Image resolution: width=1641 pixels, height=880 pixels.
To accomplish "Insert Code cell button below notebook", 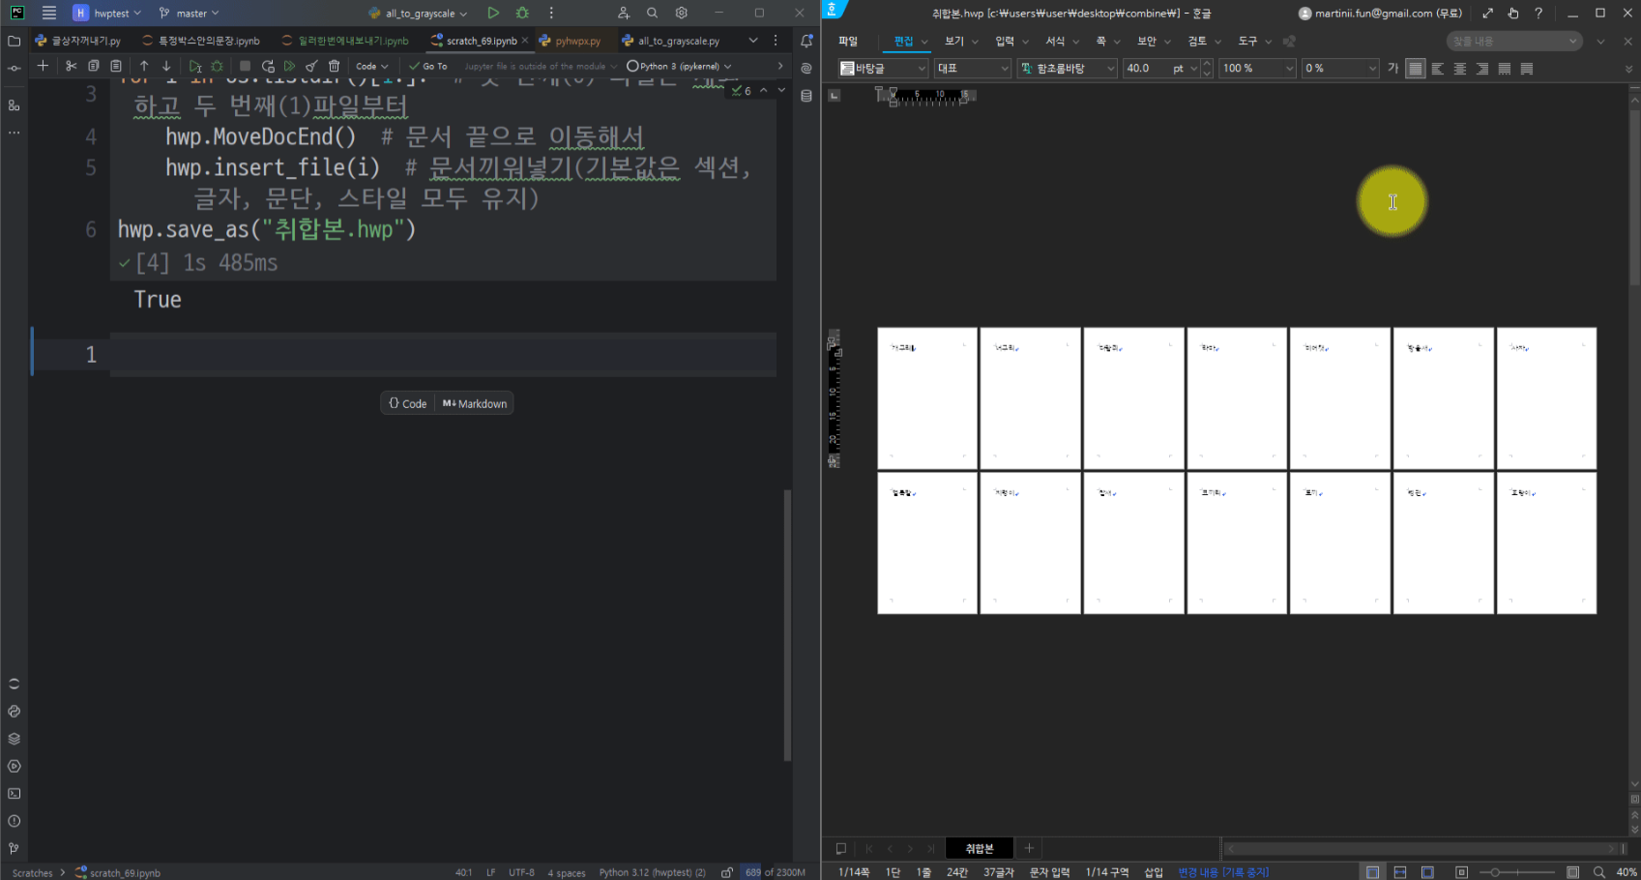I will 408,403.
